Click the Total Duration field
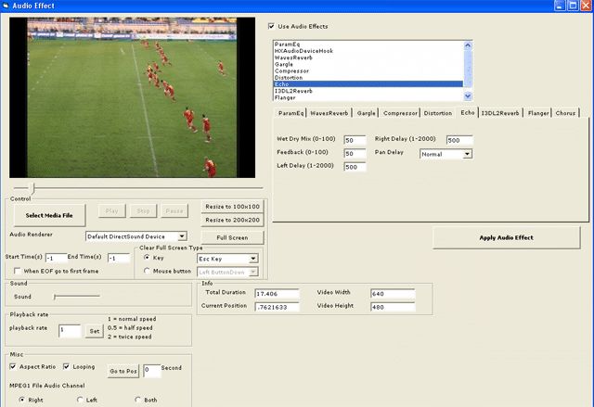Image resolution: width=594 pixels, height=407 pixels. coord(277,294)
